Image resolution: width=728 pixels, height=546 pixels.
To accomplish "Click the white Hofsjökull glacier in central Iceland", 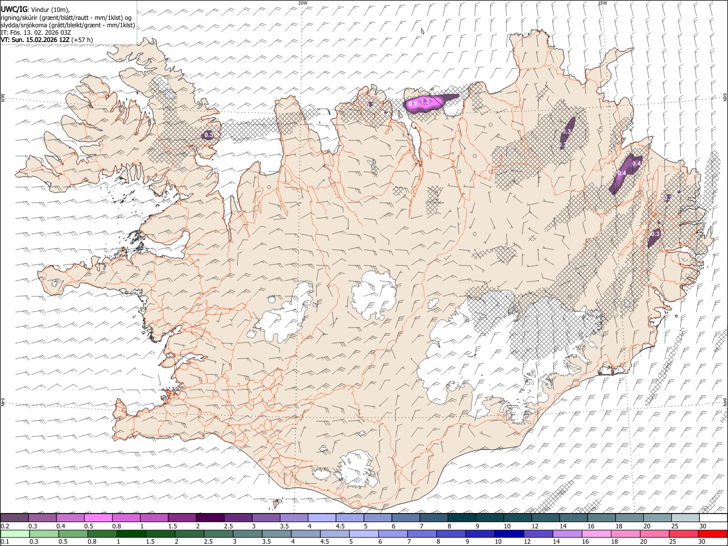I will pyautogui.click(x=374, y=296).
